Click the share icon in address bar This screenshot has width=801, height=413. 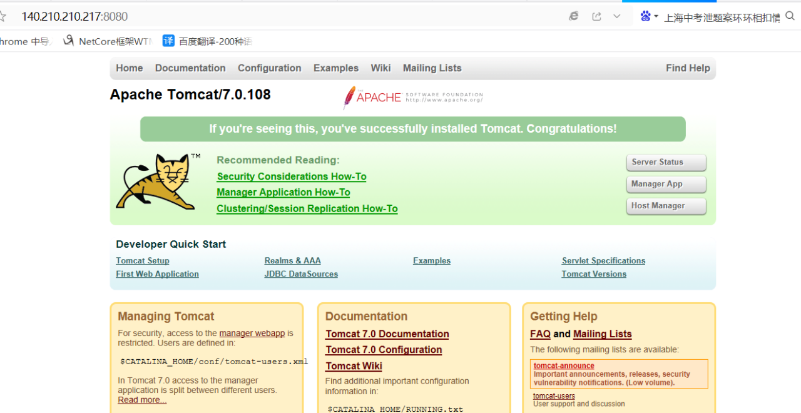coord(596,16)
